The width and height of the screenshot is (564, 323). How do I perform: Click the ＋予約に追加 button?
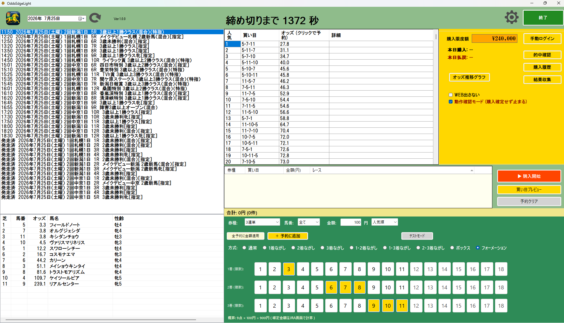[288, 236]
